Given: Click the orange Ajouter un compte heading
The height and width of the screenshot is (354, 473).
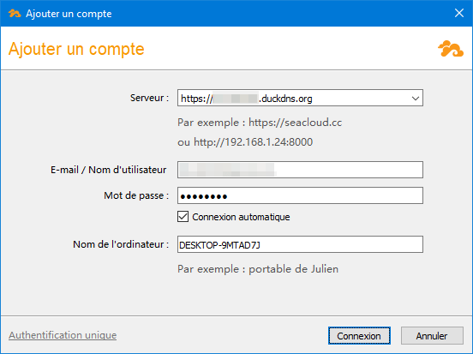Looking at the screenshot, I should point(76,49).
